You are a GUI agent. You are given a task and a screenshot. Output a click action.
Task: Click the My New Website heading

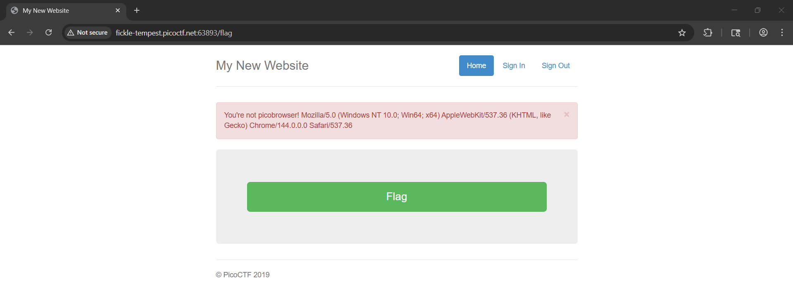(x=262, y=66)
